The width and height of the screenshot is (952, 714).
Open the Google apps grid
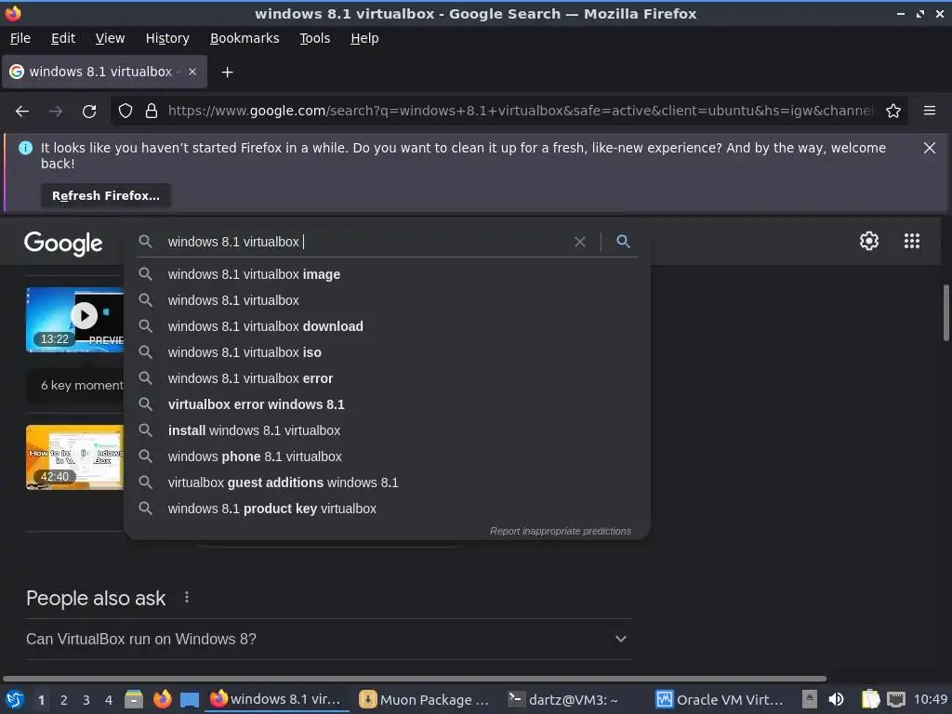[x=911, y=241]
